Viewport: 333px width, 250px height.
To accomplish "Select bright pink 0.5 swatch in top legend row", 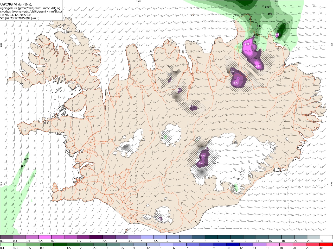I will click(45, 237).
